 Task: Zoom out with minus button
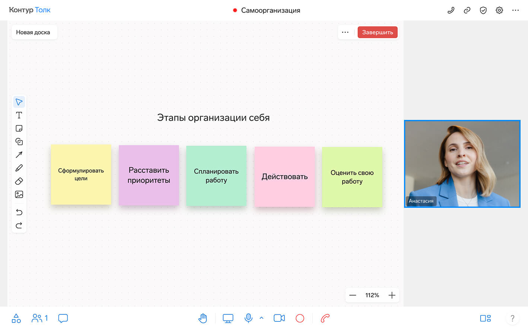pos(353,295)
